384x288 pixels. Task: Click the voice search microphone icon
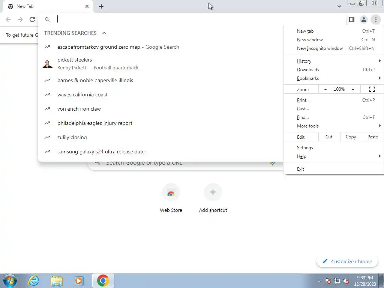(x=272, y=163)
